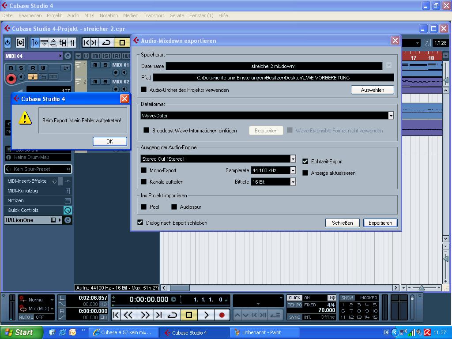Screen dimensions: 452x339
Task: Open the Geräte menu
Action: [177, 15]
